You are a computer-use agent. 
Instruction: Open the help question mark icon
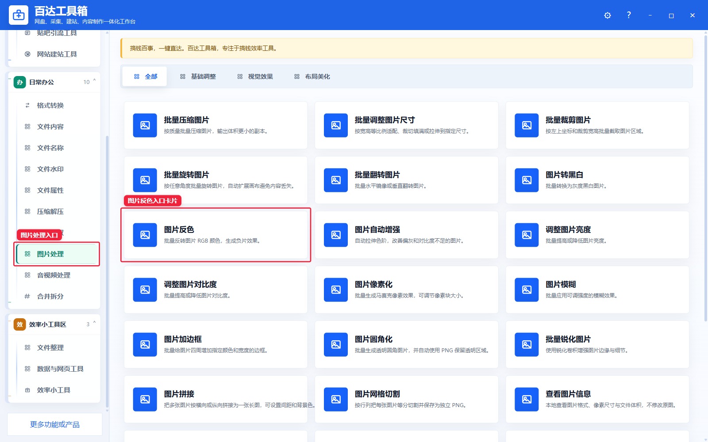pyautogui.click(x=629, y=15)
